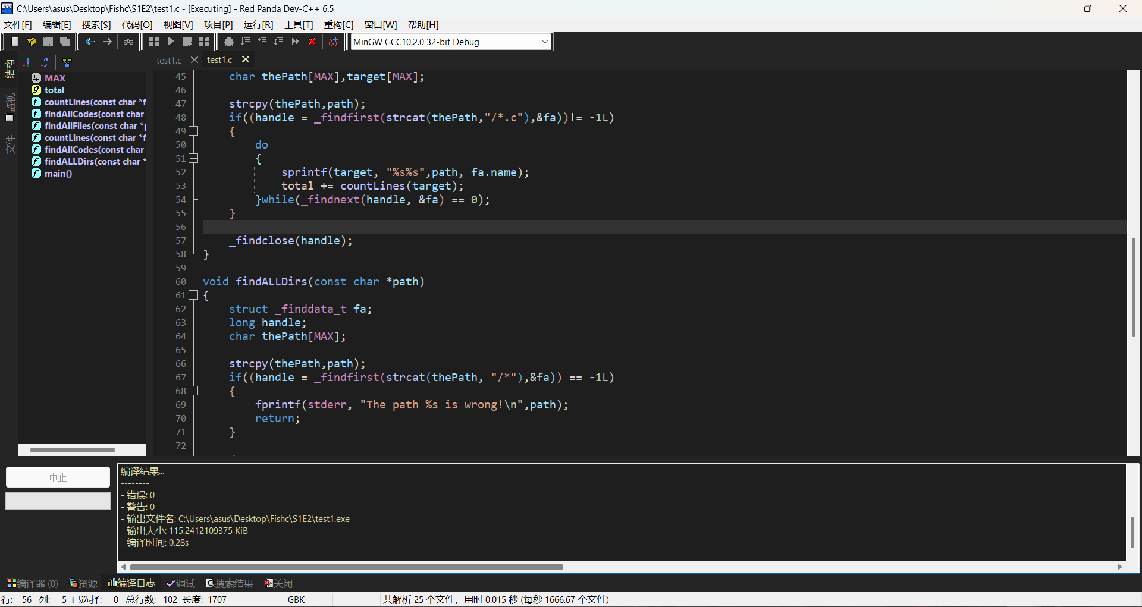This screenshot has height=607, width=1142.
Task: Open the 重构[C] menu
Action: [339, 24]
